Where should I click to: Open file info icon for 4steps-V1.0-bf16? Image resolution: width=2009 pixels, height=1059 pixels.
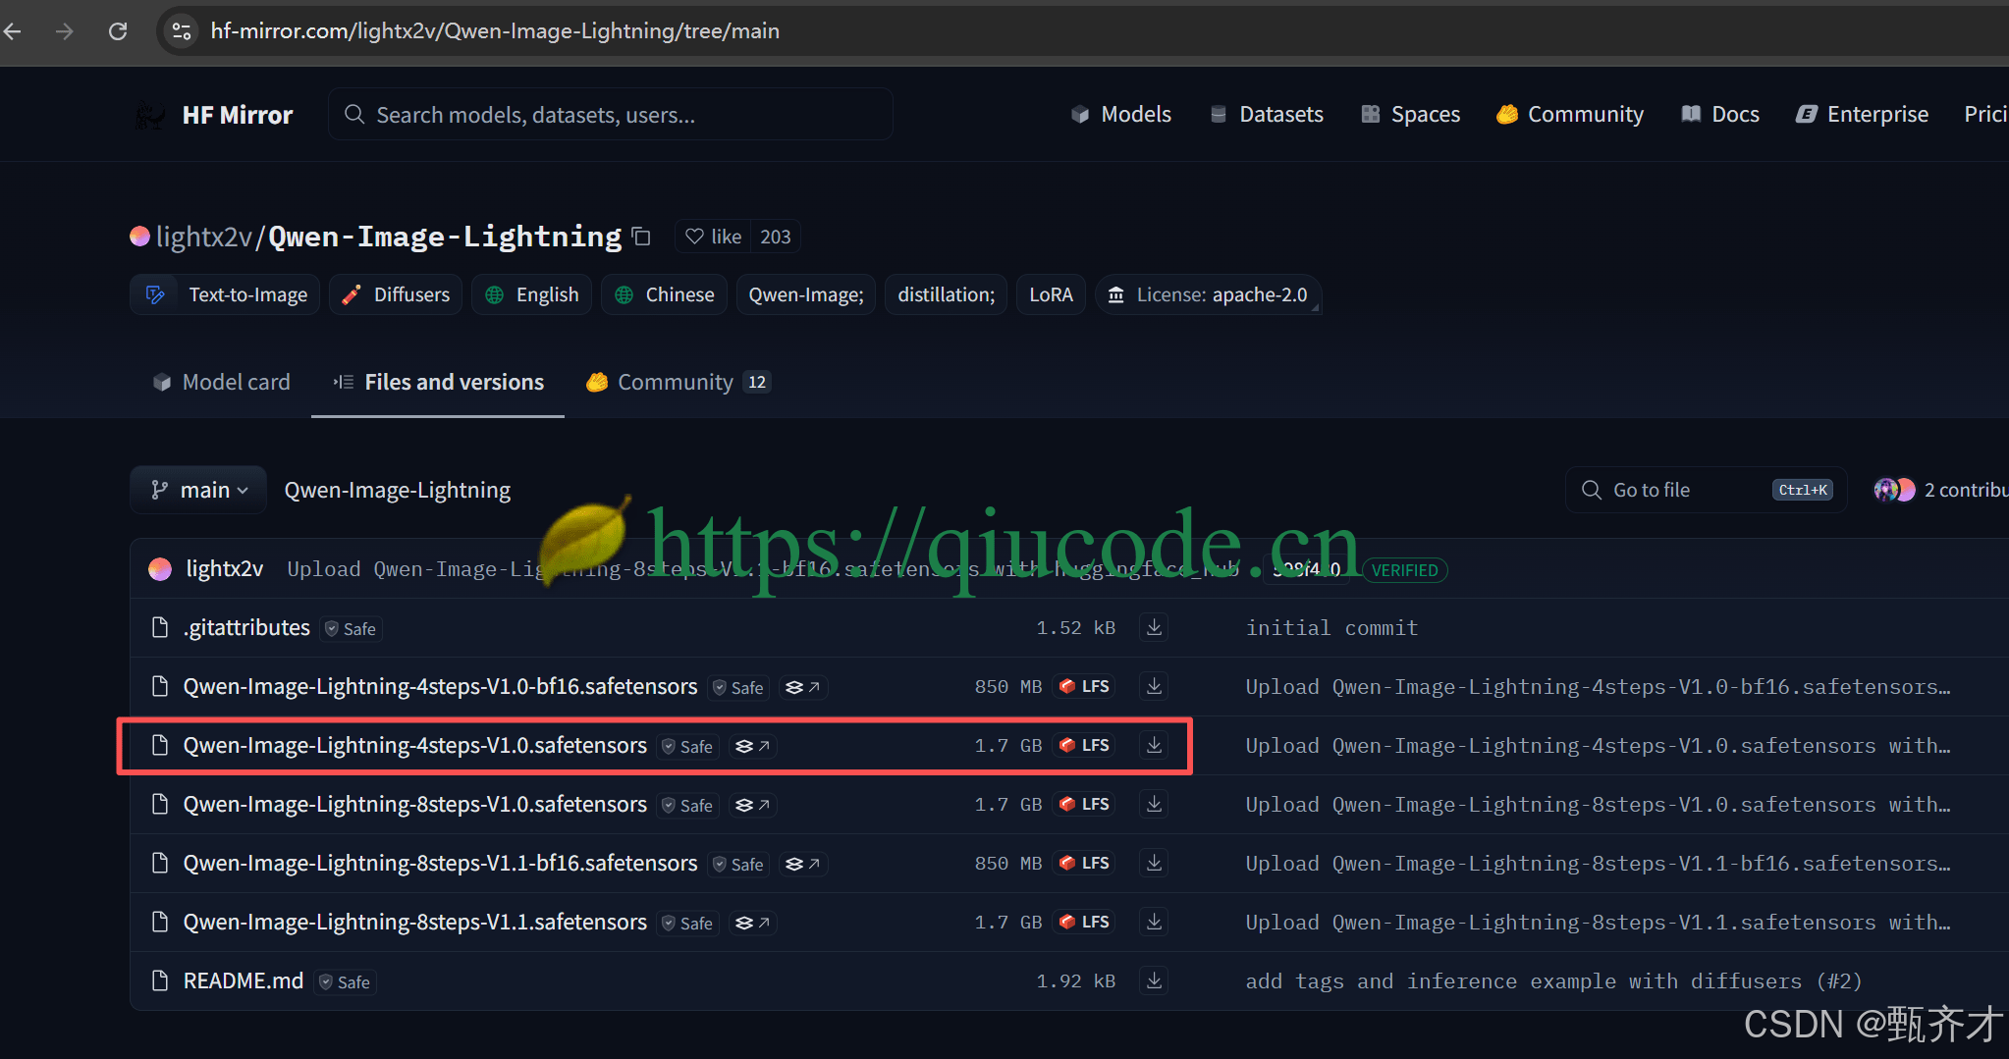pos(803,688)
